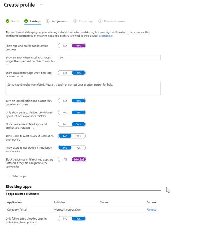This screenshot has height=229, width=207.
Task: Click the installation timeout minutes field
Action: 109,57
